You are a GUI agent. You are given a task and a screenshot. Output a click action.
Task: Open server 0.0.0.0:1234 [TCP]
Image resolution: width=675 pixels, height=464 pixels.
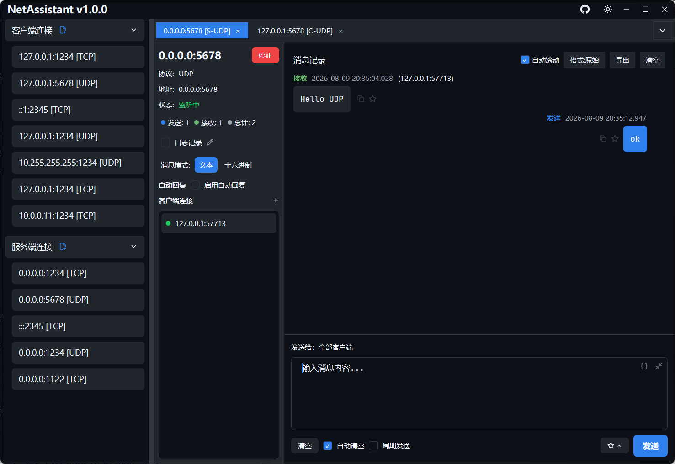coord(78,273)
